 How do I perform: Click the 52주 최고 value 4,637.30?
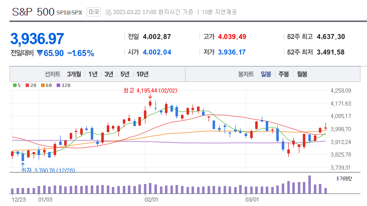click(x=331, y=36)
